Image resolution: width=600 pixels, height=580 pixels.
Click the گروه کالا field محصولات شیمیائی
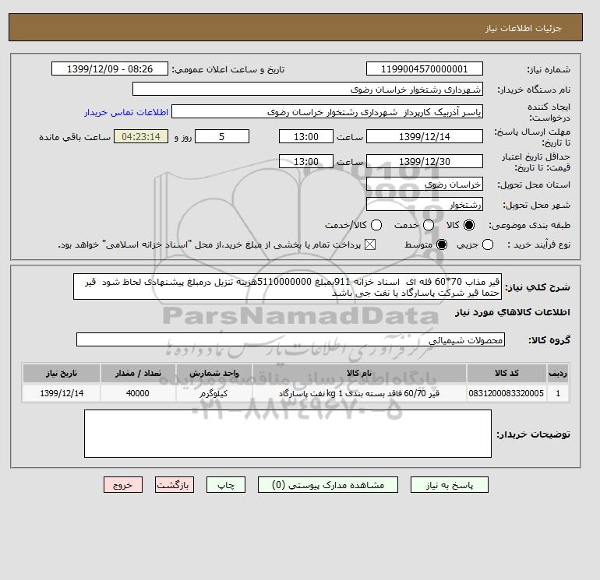coord(291,339)
